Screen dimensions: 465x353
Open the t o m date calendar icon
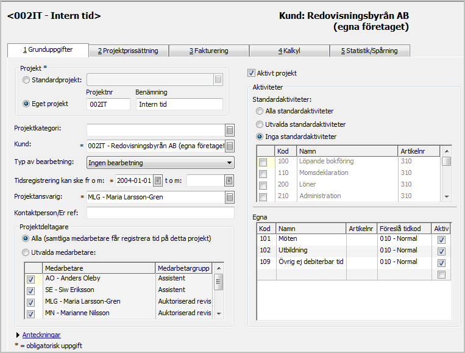(x=229, y=180)
